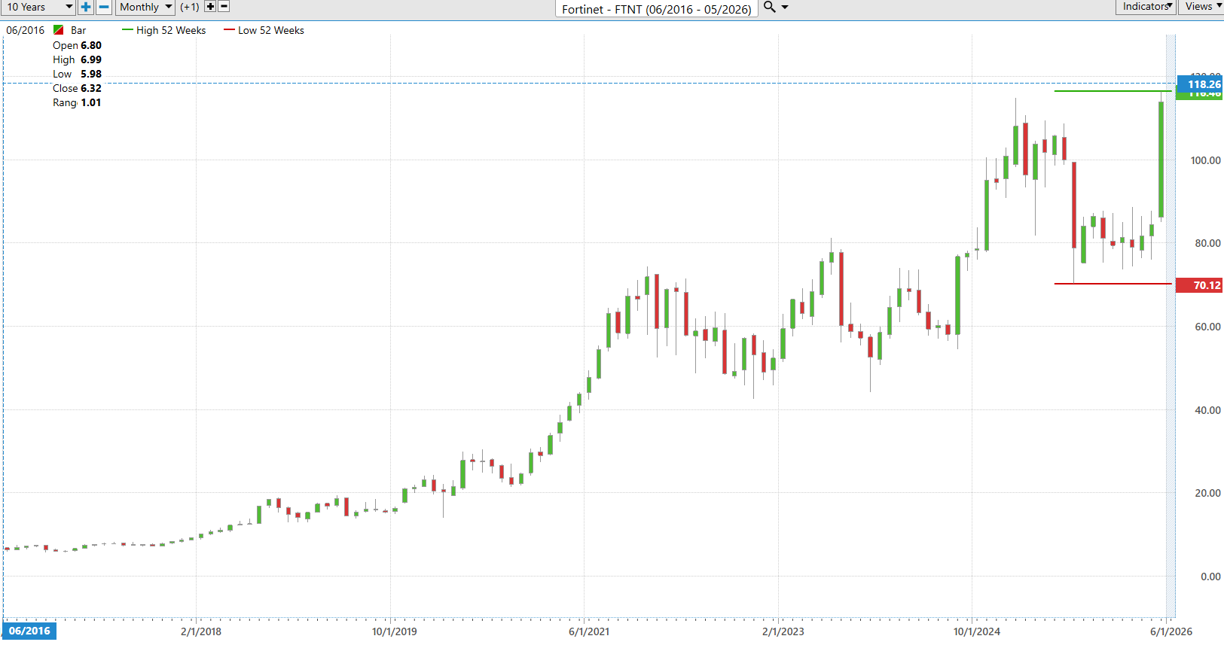Open the Indicators menu
The image size is (1224, 645).
pyautogui.click(x=1146, y=7)
